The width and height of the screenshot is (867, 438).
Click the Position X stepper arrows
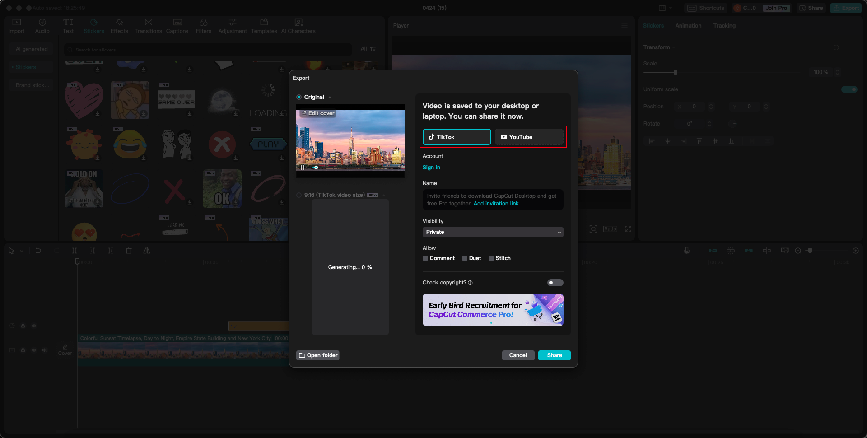coord(711,107)
